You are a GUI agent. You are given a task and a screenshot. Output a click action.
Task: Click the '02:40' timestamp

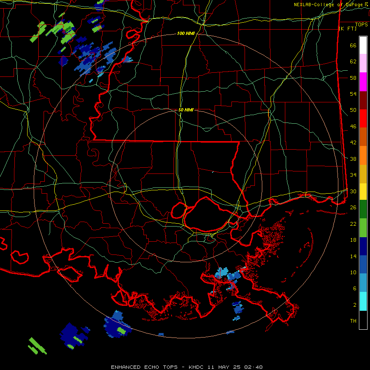click(253, 367)
